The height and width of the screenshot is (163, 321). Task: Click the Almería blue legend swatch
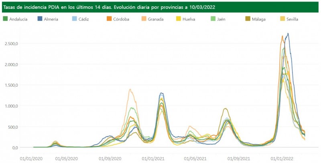tap(40, 19)
